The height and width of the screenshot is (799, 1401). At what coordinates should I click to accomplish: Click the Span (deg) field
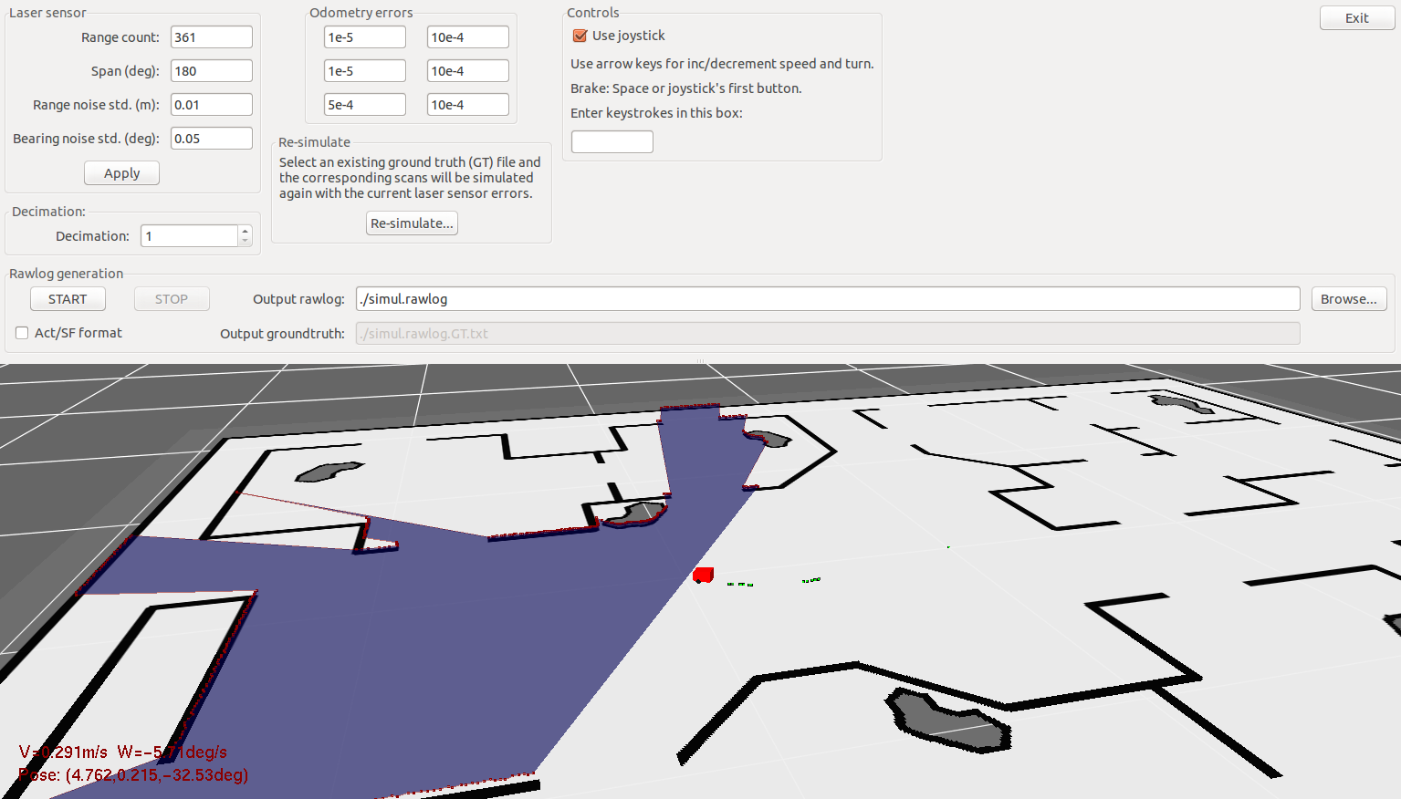(x=211, y=71)
